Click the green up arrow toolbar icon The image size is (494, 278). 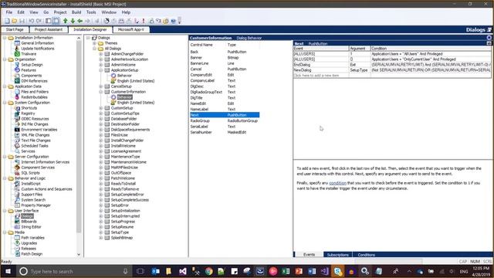pos(65,21)
